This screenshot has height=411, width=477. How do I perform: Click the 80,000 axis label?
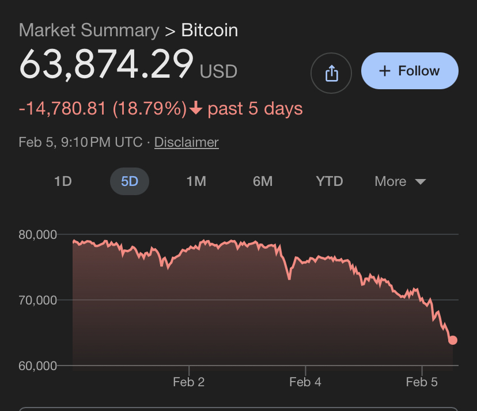pos(37,235)
